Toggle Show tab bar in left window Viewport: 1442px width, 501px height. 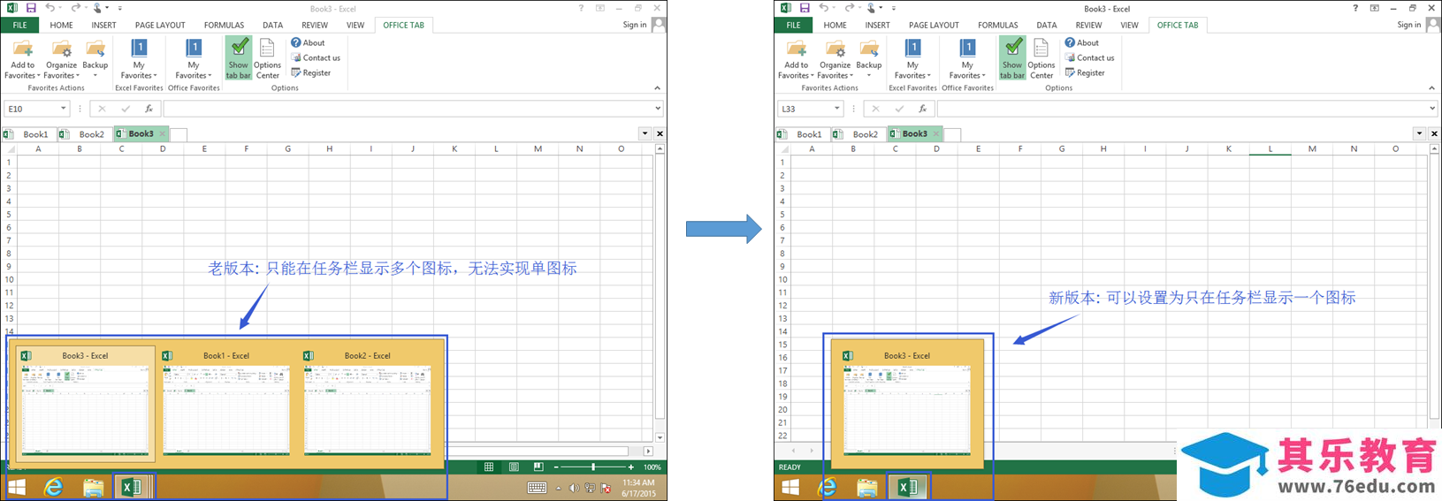pyautogui.click(x=238, y=58)
